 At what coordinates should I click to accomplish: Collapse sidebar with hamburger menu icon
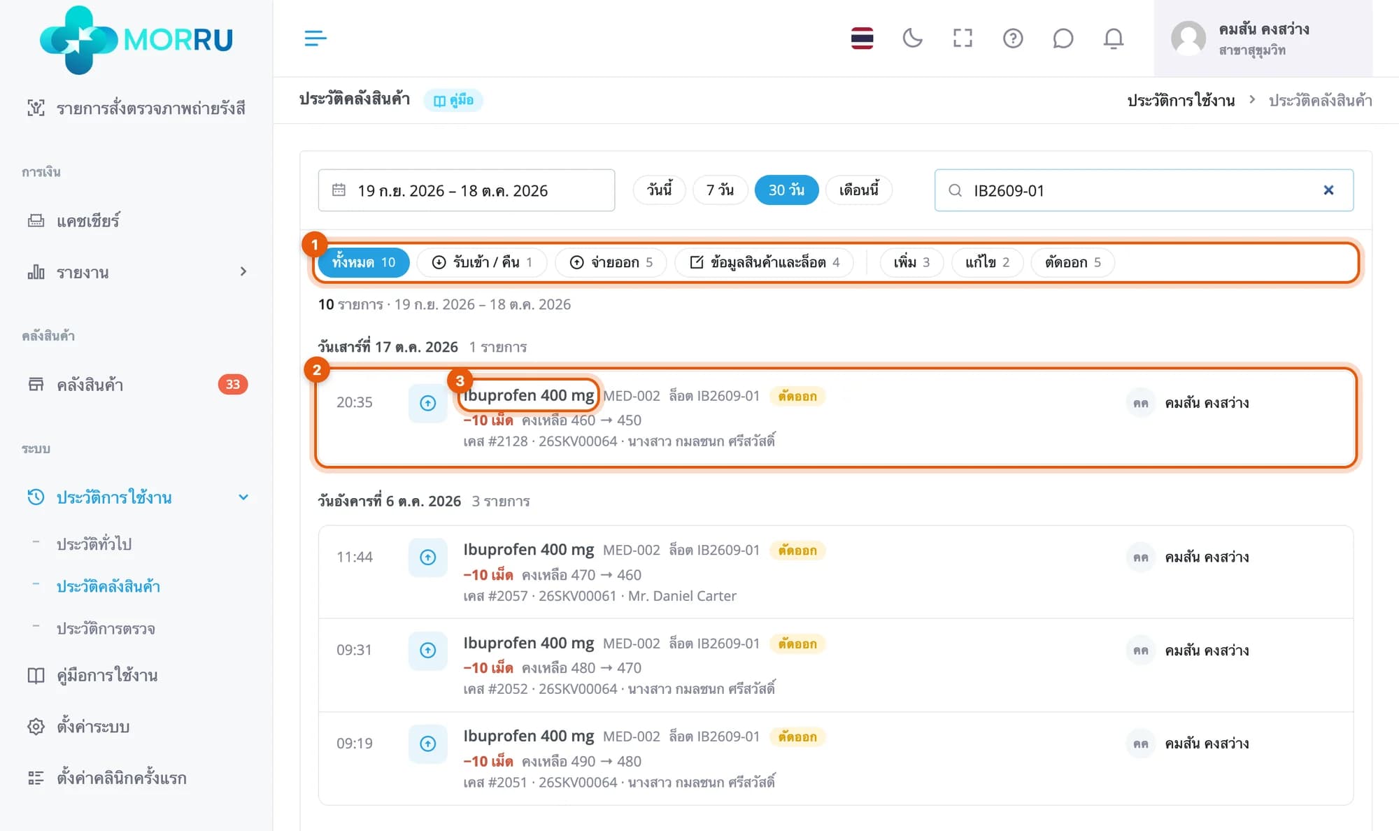[315, 38]
